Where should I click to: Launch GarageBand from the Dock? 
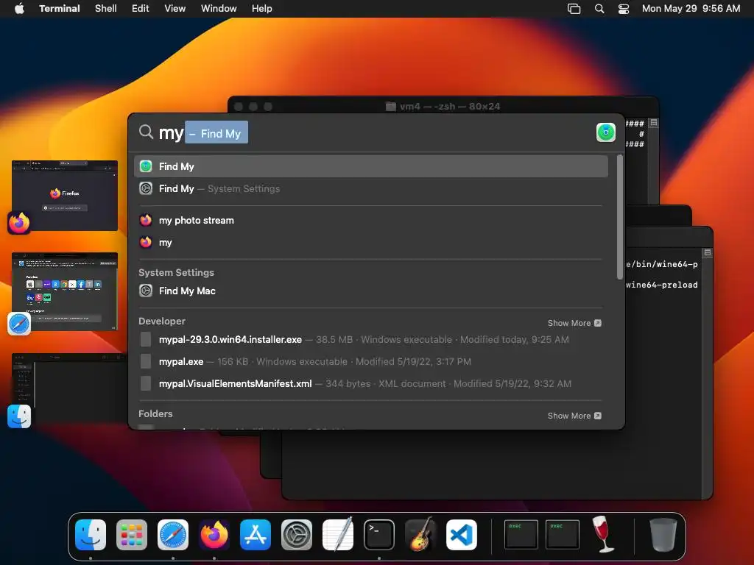(x=420, y=535)
